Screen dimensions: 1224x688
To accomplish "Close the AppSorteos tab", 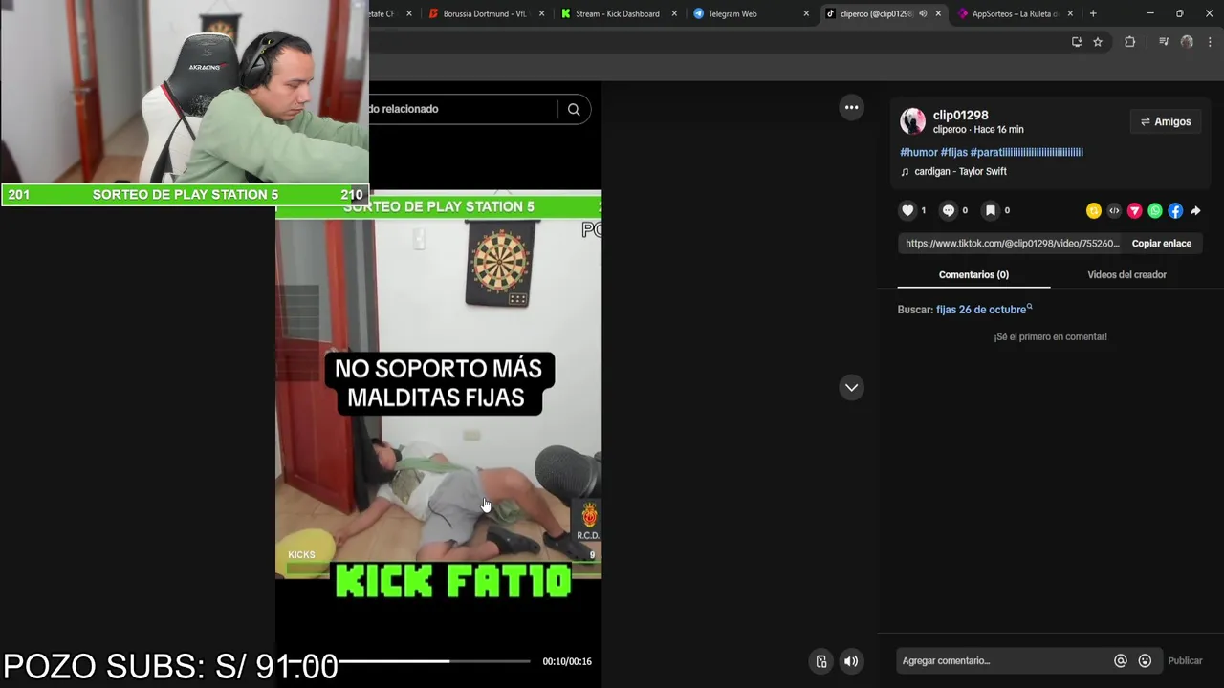I will [1070, 13].
